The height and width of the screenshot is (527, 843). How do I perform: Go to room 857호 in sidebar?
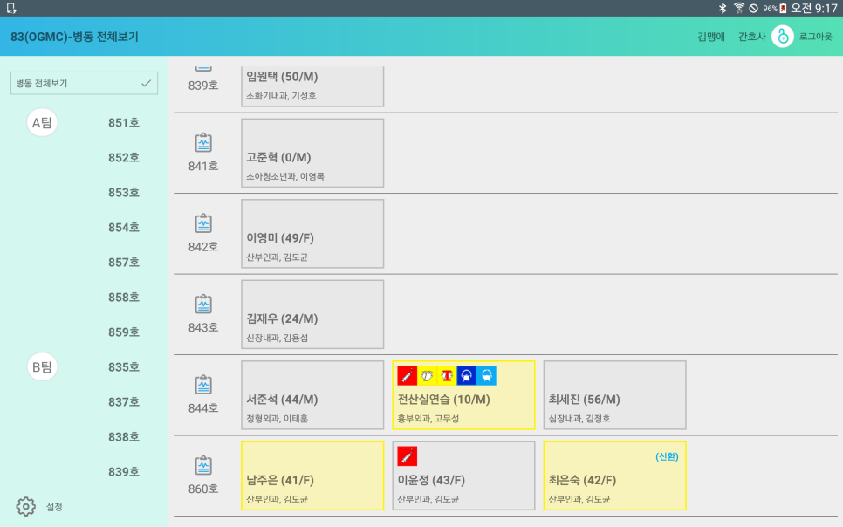(x=124, y=263)
